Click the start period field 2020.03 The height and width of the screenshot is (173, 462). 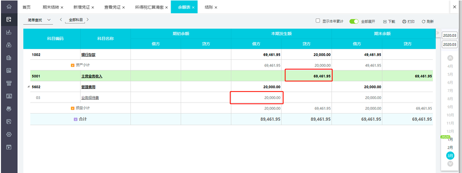click(x=450, y=35)
